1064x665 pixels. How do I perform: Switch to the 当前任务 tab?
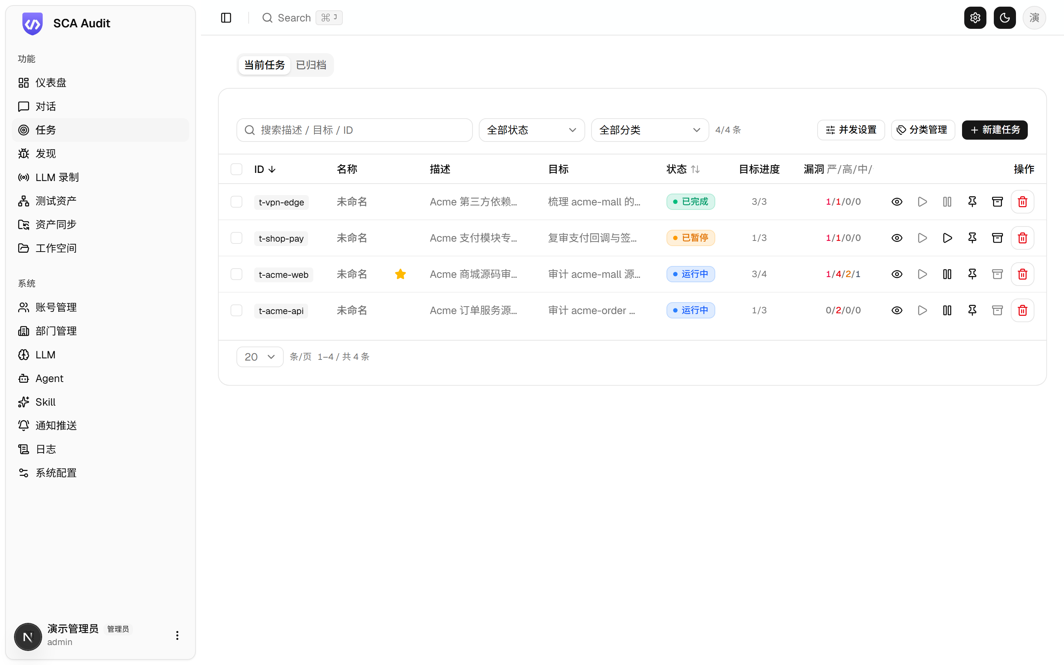pyautogui.click(x=264, y=65)
